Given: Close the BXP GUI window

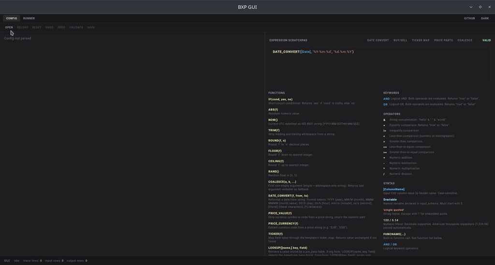Looking at the screenshot, I should [489, 7].
